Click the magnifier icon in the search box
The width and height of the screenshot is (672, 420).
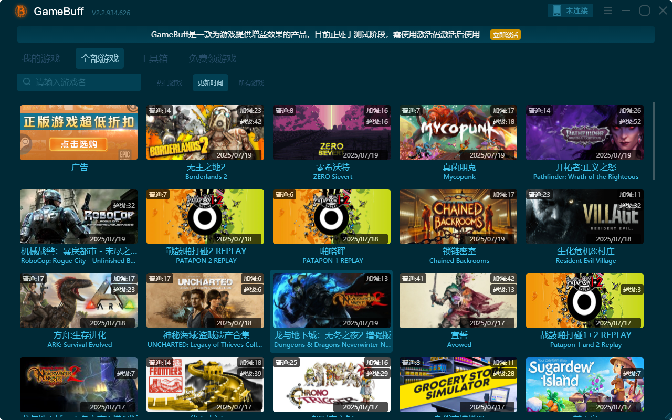click(x=26, y=82)
